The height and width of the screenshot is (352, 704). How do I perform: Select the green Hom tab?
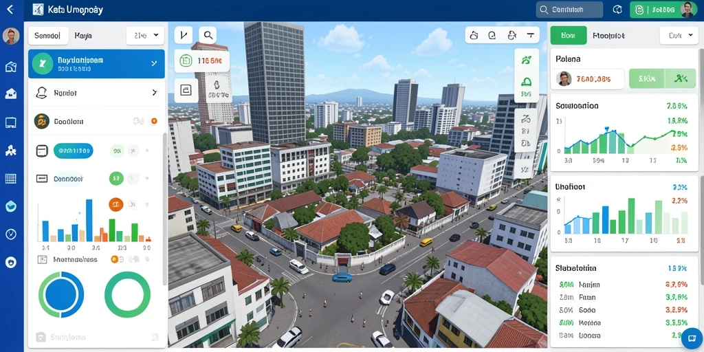[568, 36]
